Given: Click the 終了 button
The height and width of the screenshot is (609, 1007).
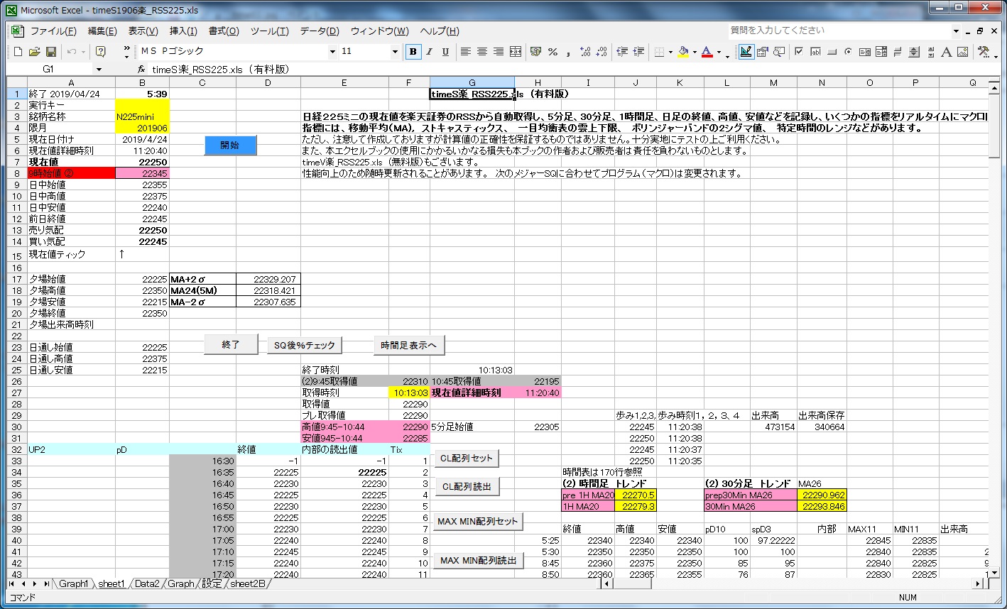Looking at the screenshot, I should [x=231, y=344].
